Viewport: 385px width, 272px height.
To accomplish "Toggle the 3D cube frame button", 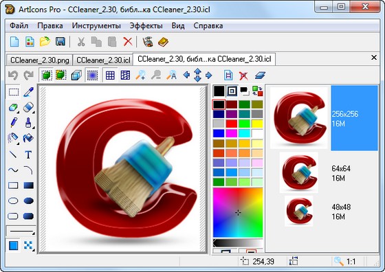I will tap(76, 76).
